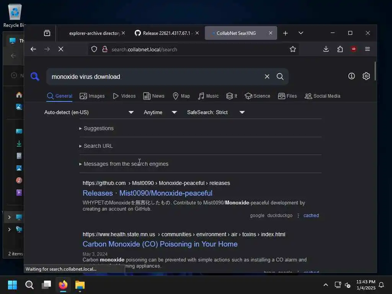The image size is (392, 294).
Task: Submit search with the magnifying glass button
Action: 280,77
